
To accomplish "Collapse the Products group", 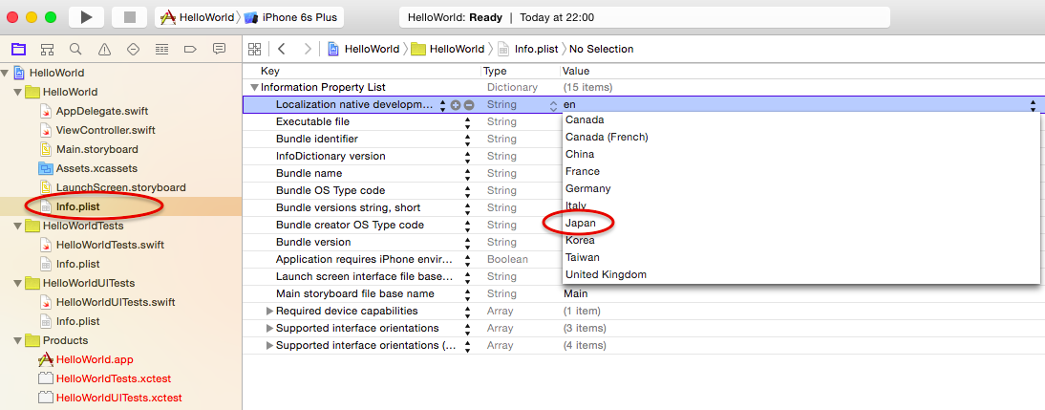I will tap(18, 340).
